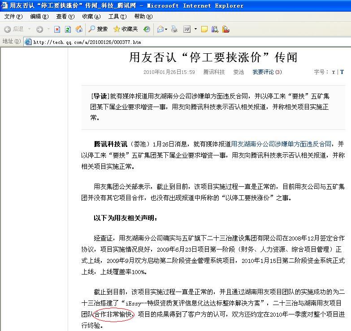Click the address bar URL field
The image size is (351, 331).
(x=187, y=42)
